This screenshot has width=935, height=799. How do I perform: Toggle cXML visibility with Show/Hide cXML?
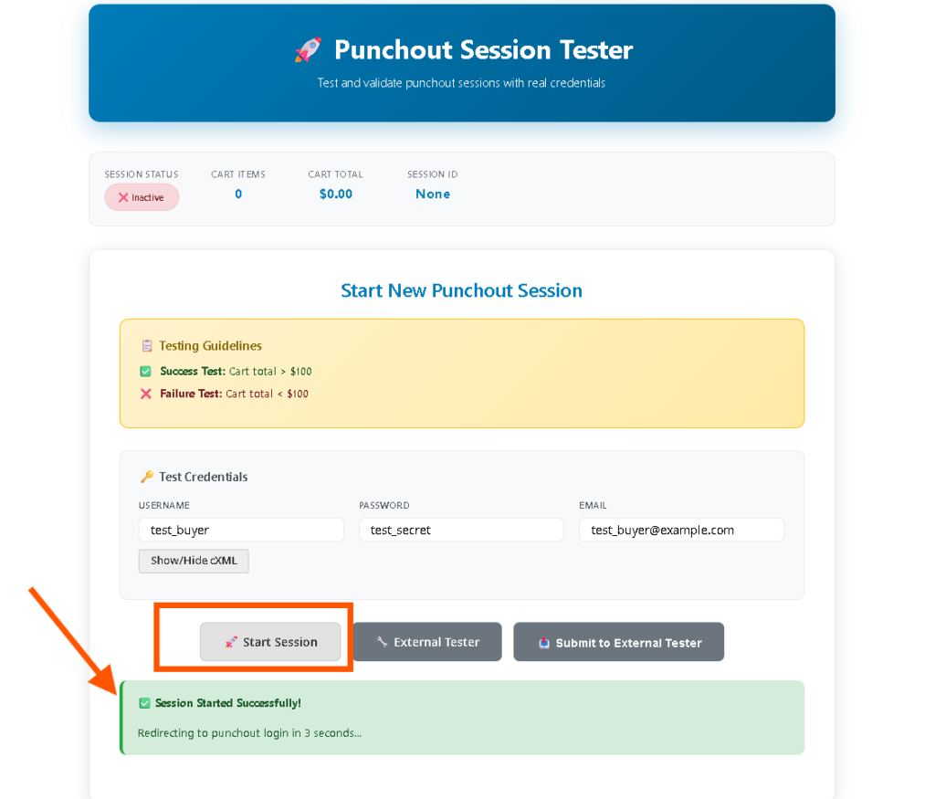(194, 561)
